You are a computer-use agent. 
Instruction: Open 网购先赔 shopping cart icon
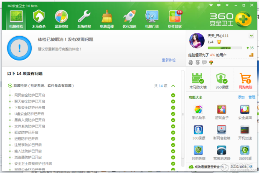[246, 81]
